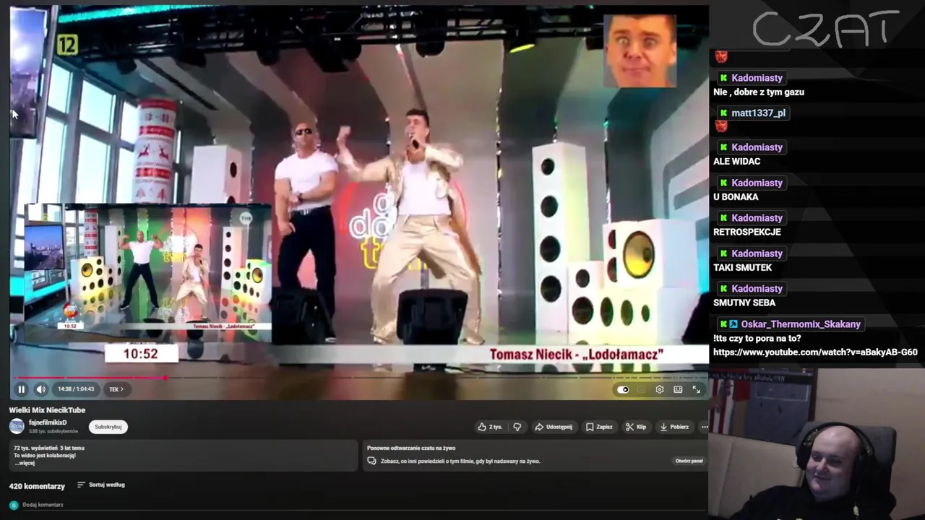925x520 pixels.
Task: Open Sortuj według sort dropdown
Action: point(101,485)
